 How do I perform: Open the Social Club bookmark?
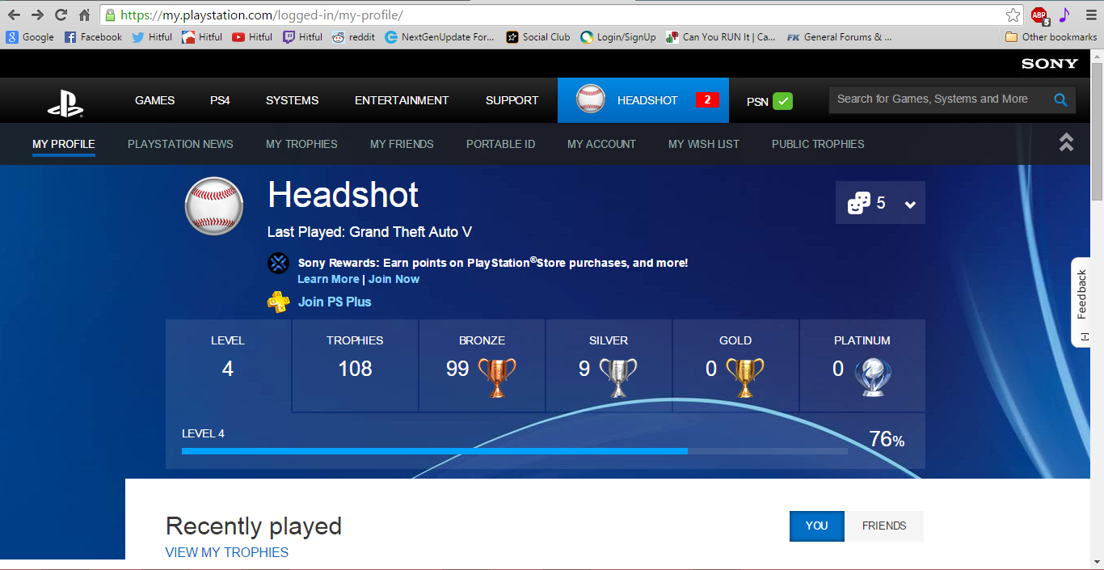[x=538, y=37]
